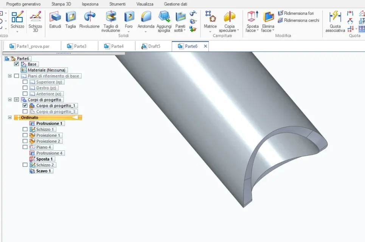Click the Aggiungi spoglia draft tool
365x242 pixels.
click(x=164, y=22)
